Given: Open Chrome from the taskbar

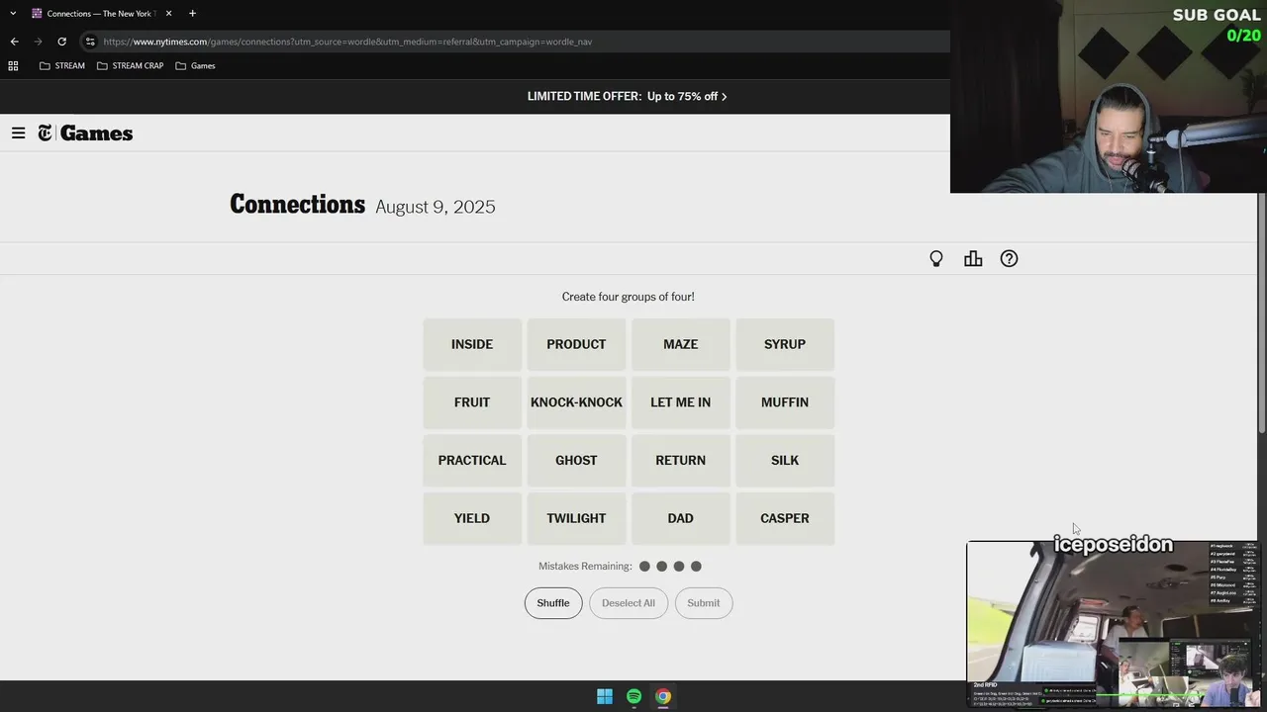Looking at the screenshot, I should click(663, 696).
